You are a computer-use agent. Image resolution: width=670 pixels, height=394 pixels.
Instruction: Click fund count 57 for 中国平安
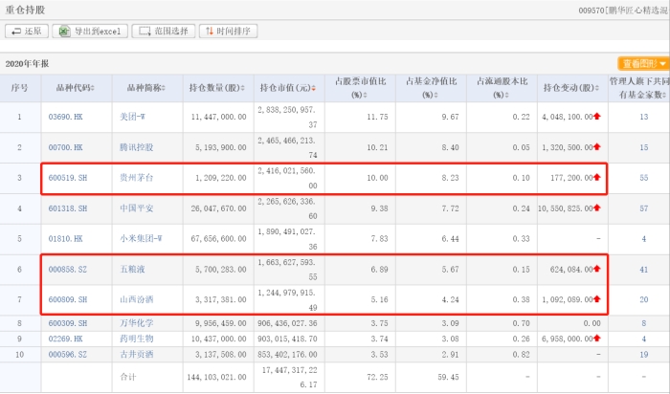[x=643, y=208]
